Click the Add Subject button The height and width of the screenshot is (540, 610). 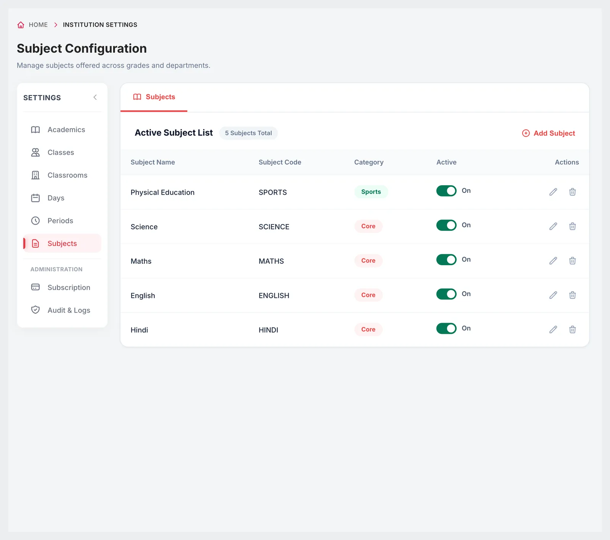point(548,133)
